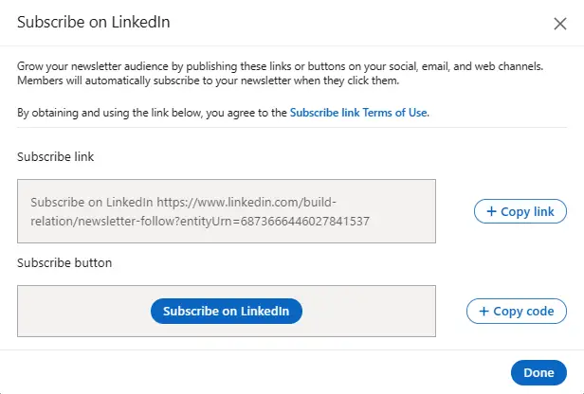Copy the subscribe button embed code

[x=517, y=311]
